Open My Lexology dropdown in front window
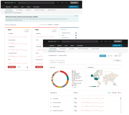The height and width of the screenshot is (115, 129). pos(118,41)
